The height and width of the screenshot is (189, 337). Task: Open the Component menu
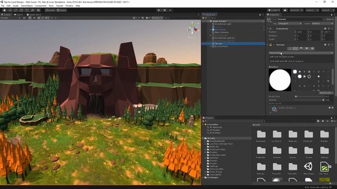click(x=41, y=6)
